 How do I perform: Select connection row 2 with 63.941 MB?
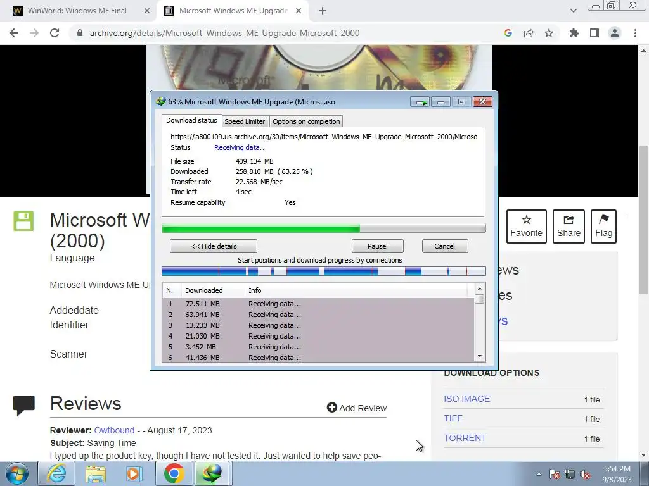318,315
